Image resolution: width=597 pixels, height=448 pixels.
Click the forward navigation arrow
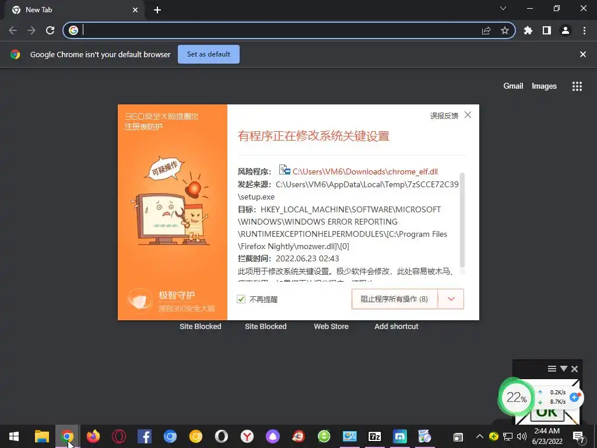31,30
